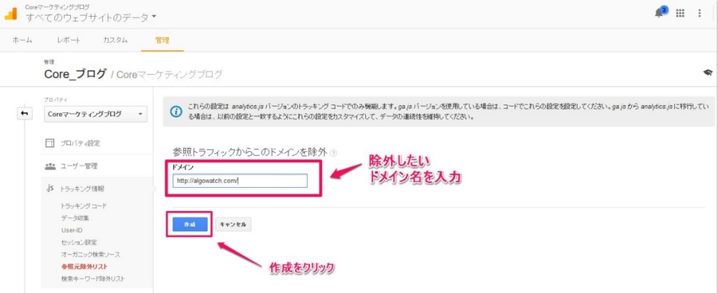Open the three-dot options menu

[x=699, y=13]
